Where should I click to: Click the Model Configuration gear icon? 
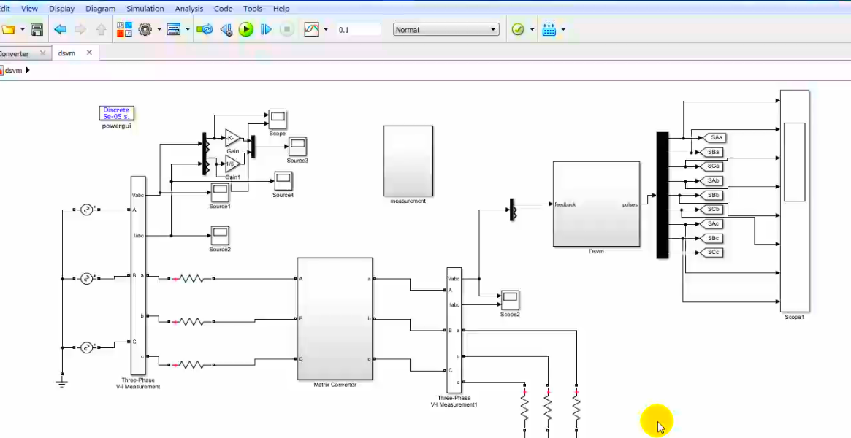145,30
